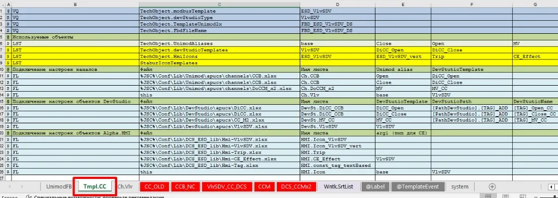Go to the @Label sheet tab
The image size is (558, 198).
(x=375, y=186)
